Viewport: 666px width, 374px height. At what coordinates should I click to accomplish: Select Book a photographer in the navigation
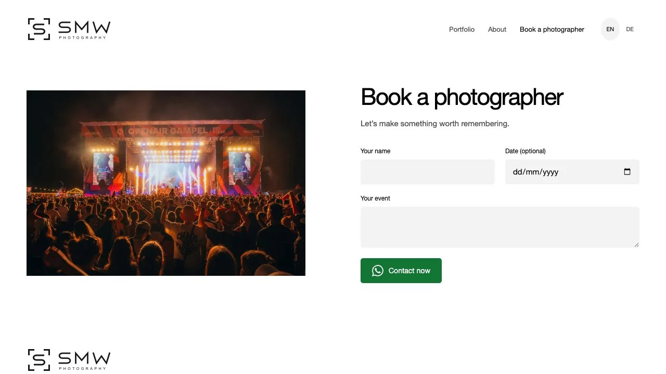point(552,29)
